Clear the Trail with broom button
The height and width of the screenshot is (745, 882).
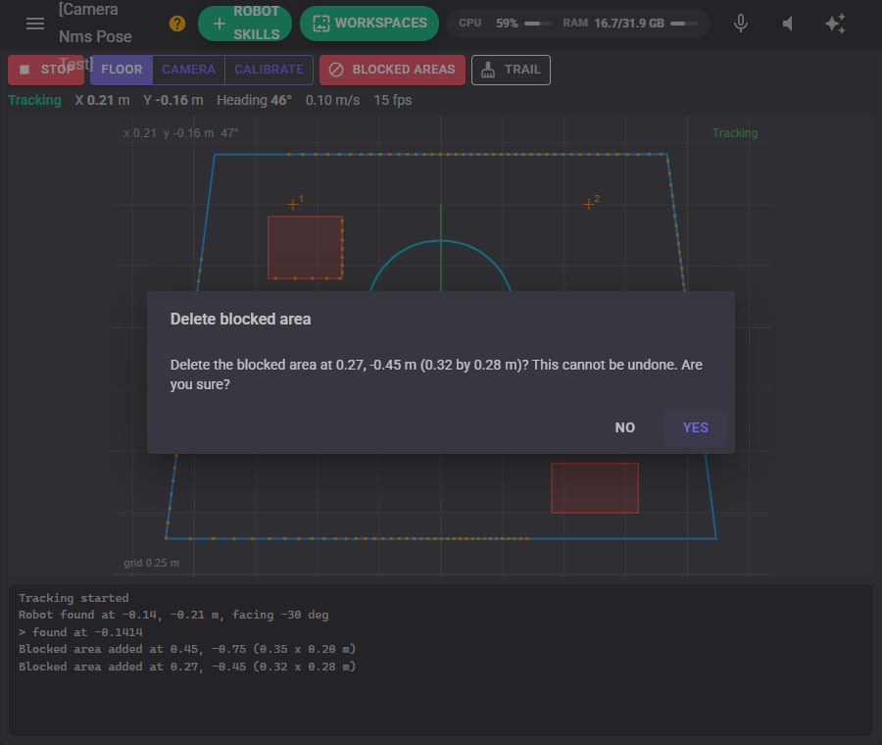point(511,70)
